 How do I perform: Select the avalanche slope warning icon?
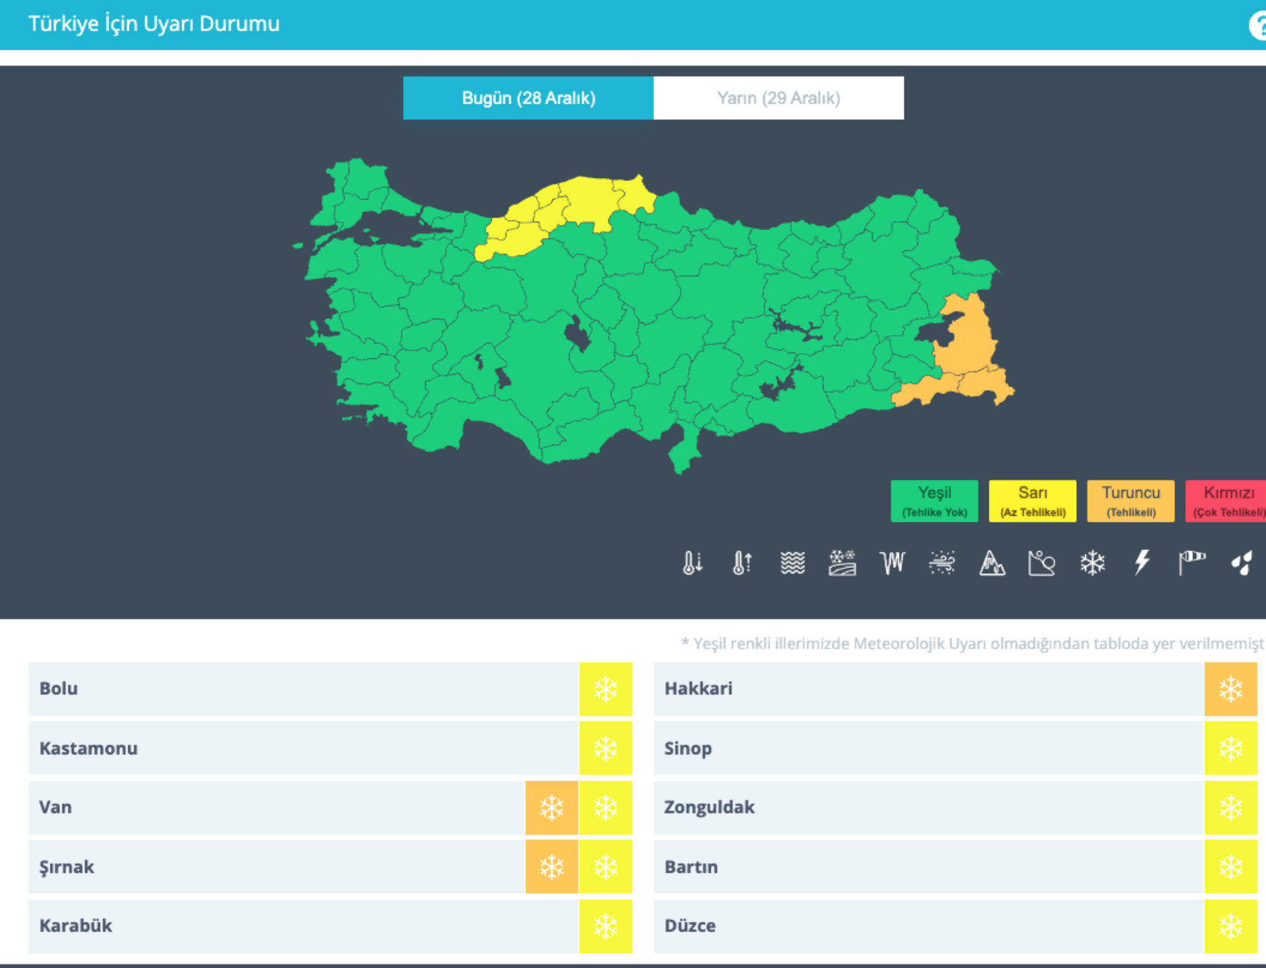click(x=1041, y=563)
